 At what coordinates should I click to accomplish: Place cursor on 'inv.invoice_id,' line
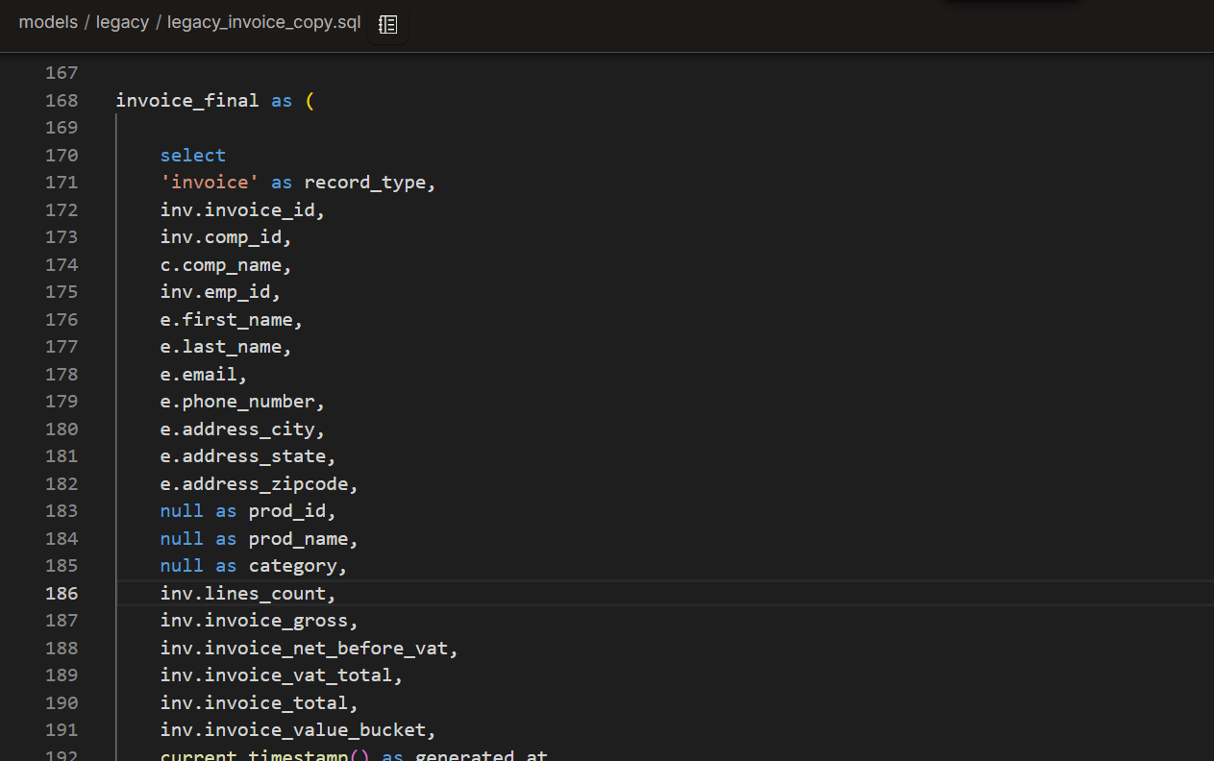(242, 209)
